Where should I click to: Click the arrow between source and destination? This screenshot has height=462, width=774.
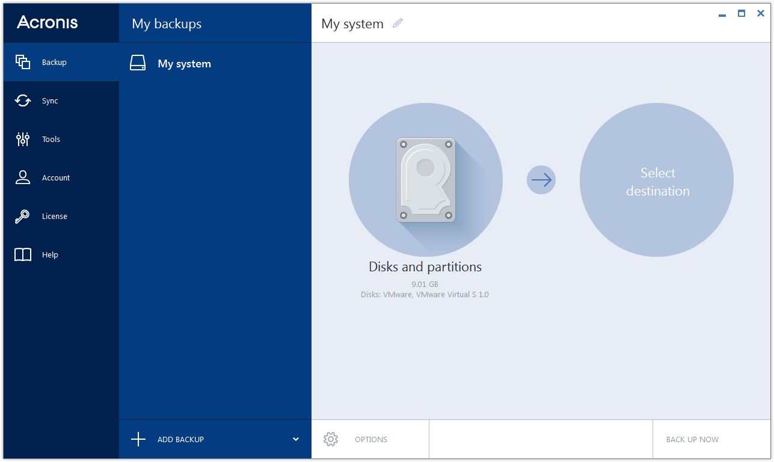click(541, 180)
